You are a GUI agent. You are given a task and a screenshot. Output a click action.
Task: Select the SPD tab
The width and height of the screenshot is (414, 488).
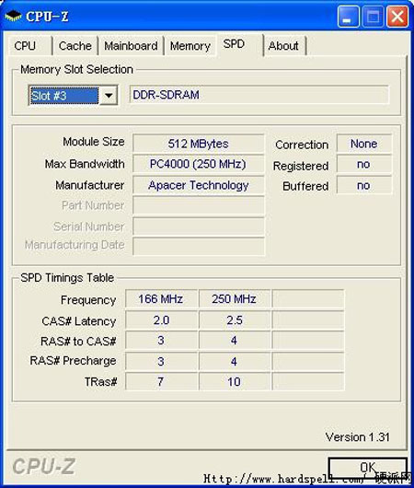[x=240, y=44]
